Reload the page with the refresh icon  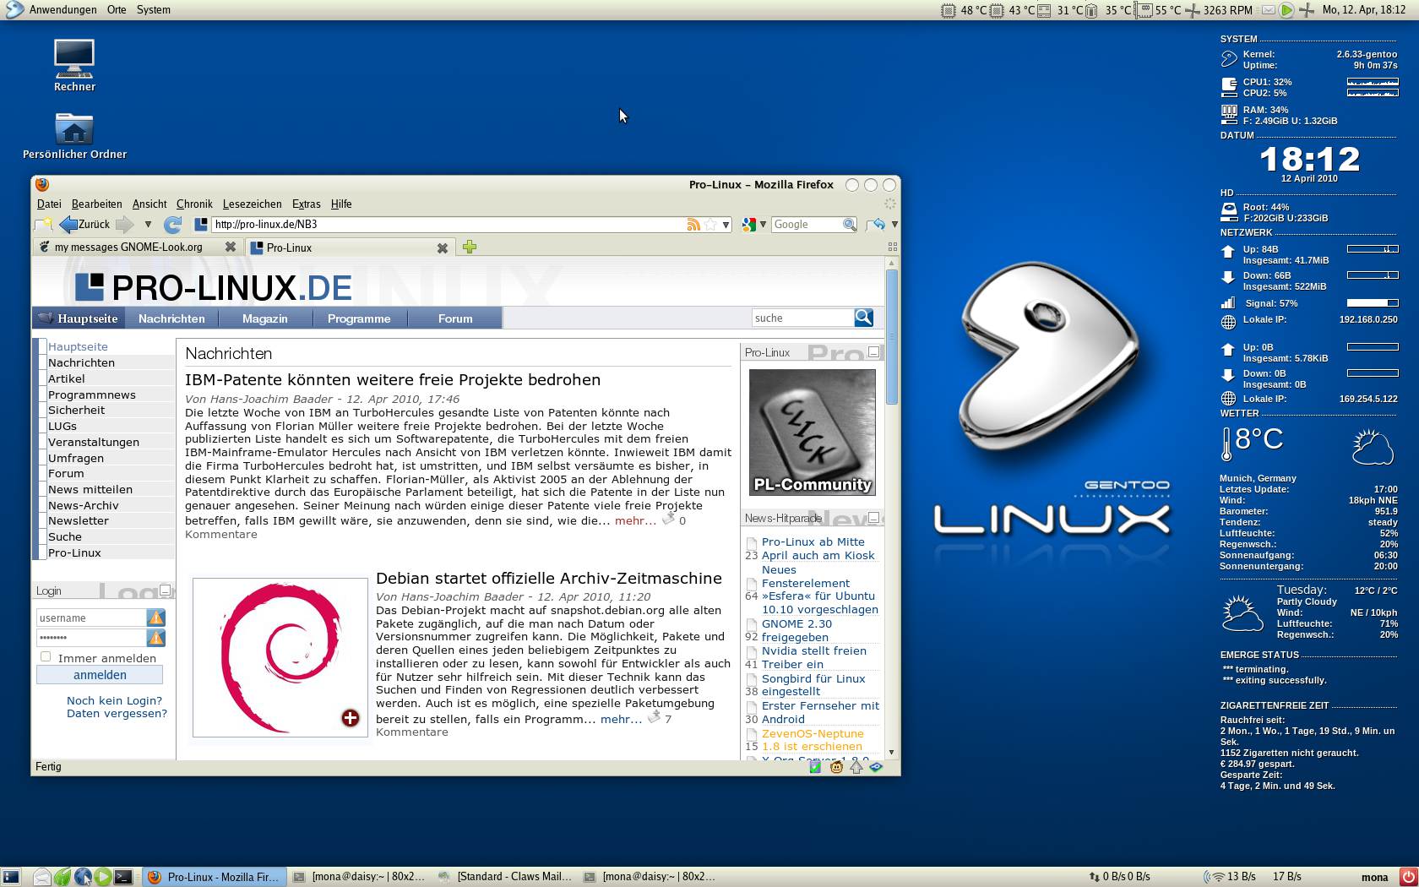pyautogui.click(x=172, y=224)
